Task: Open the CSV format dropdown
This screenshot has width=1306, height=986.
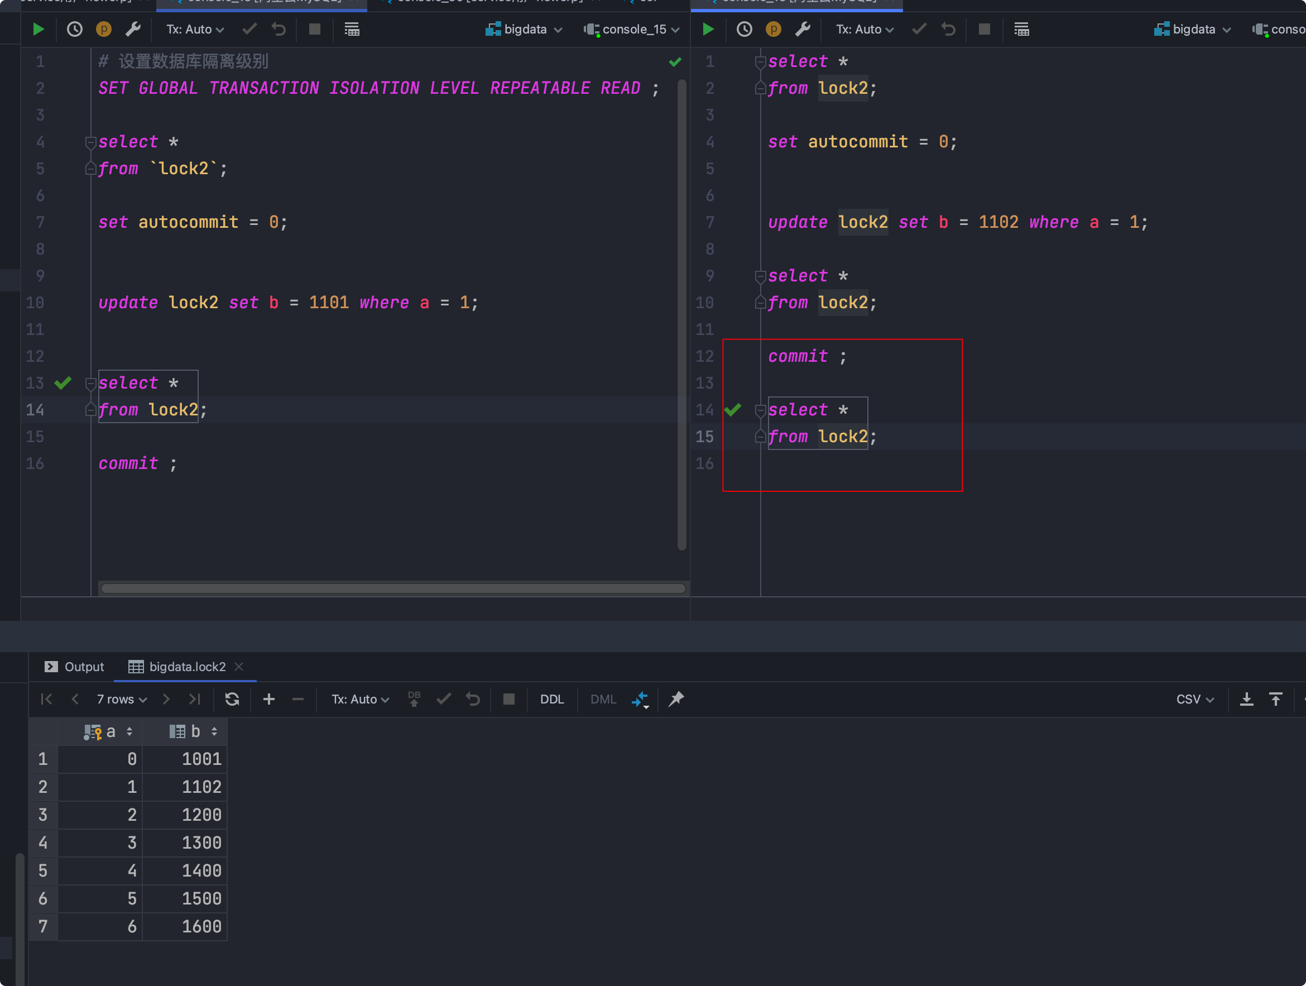Action: tap(1194, 699)
